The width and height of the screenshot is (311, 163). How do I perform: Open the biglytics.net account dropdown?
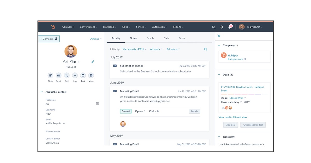coord(255,27)
